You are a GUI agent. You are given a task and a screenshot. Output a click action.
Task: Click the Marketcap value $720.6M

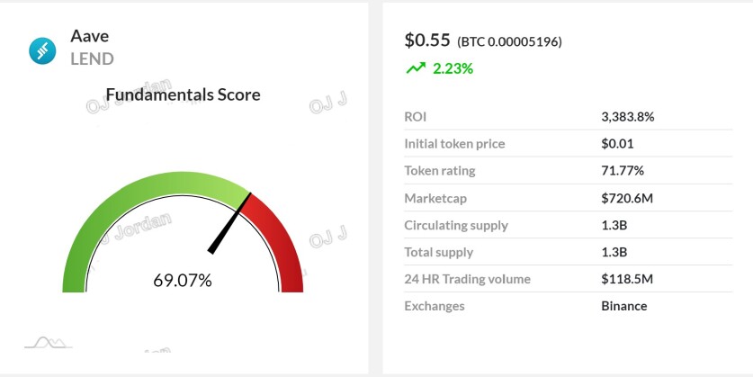pyautogui.click(x=627, y=198)
